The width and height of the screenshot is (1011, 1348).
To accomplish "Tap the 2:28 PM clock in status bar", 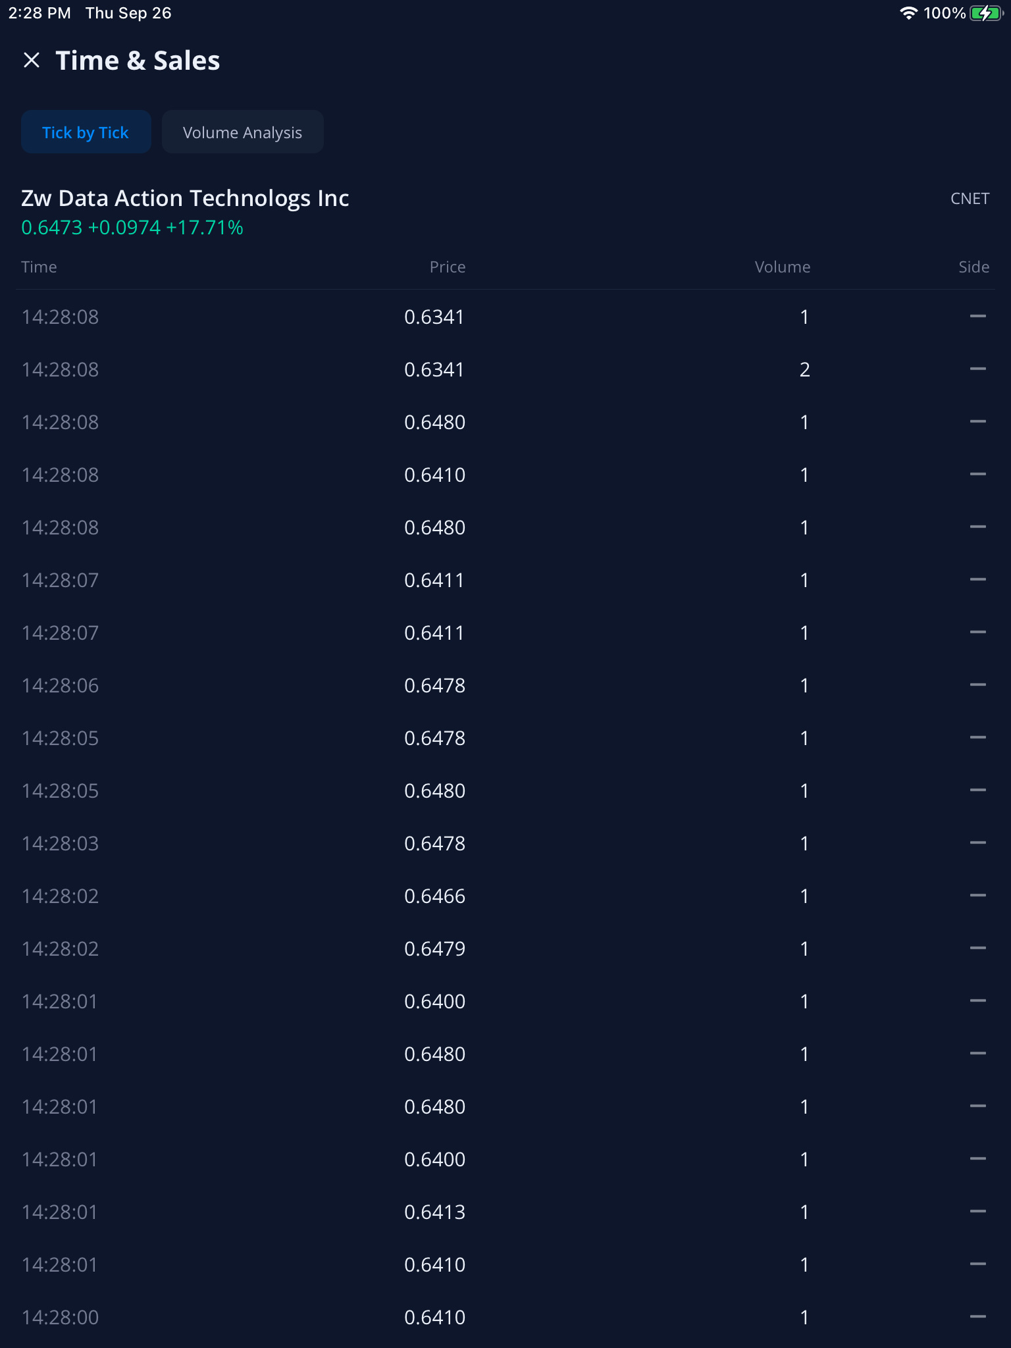I will [39, 13].
